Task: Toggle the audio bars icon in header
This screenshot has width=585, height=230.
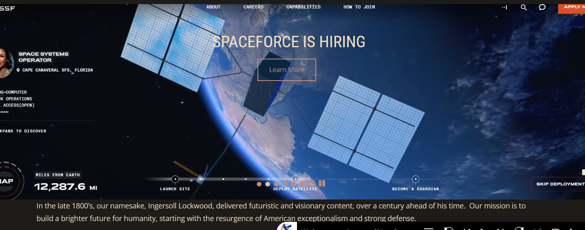Action: point(505,7)
